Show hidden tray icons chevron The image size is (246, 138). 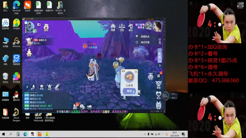tap(145, 134)
